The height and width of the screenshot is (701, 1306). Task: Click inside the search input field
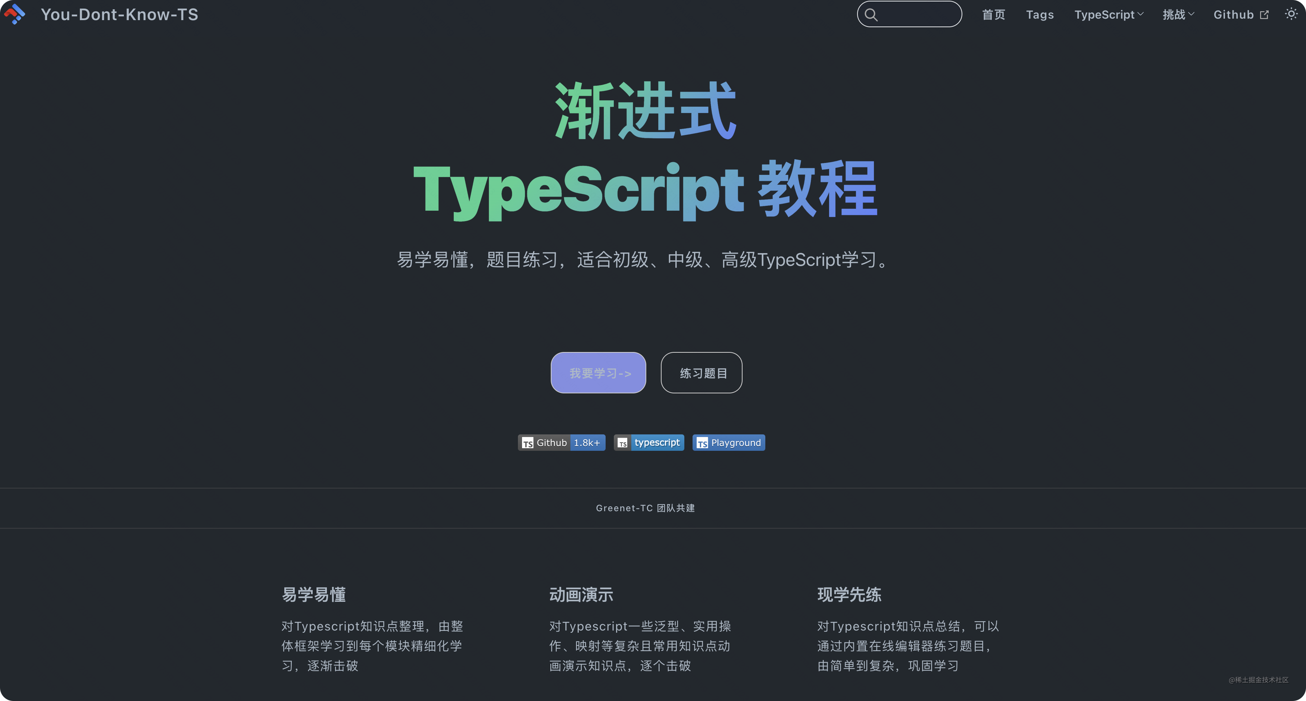pyautogui.click(x=913, y=14)
